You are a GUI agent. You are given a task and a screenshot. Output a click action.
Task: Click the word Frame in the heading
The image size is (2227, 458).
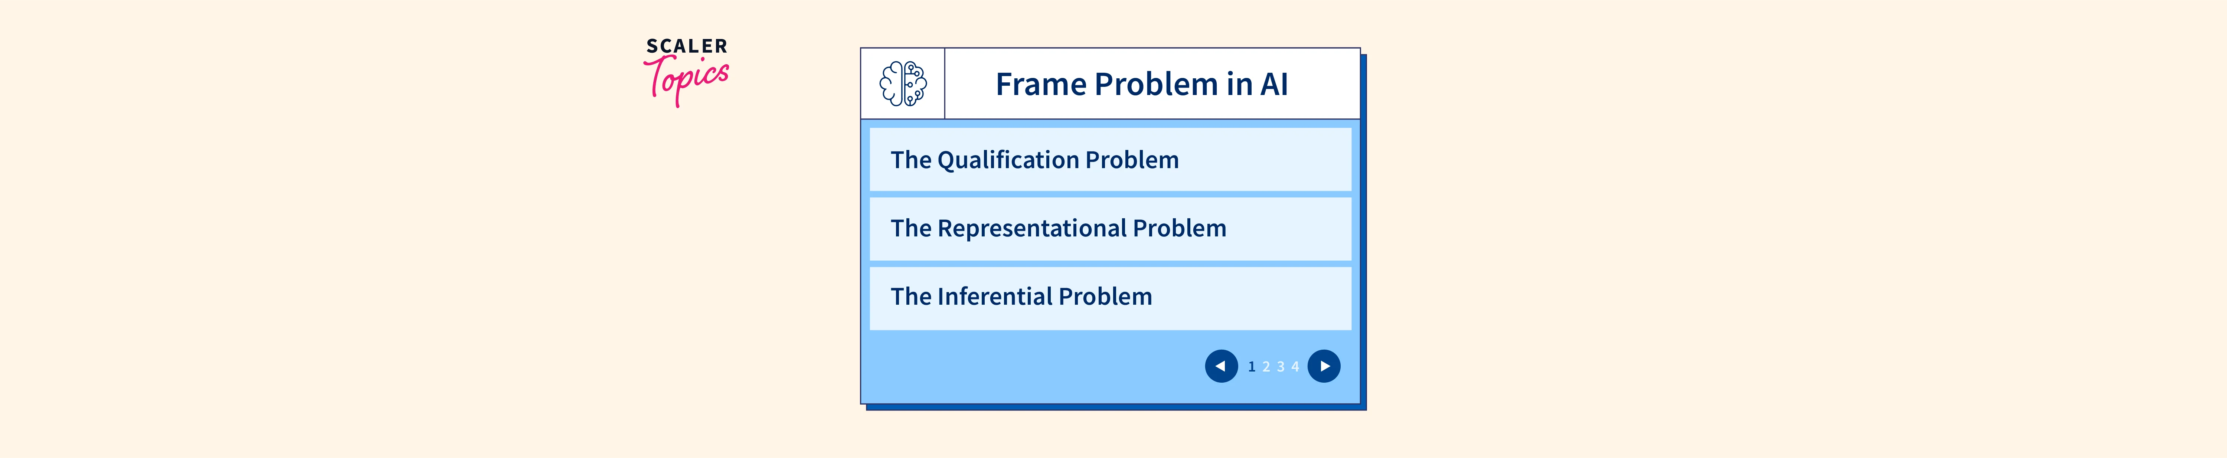(x=1041, y=85)
